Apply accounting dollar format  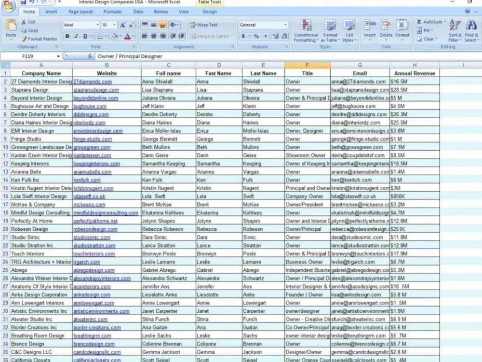[x=243, y=36]
